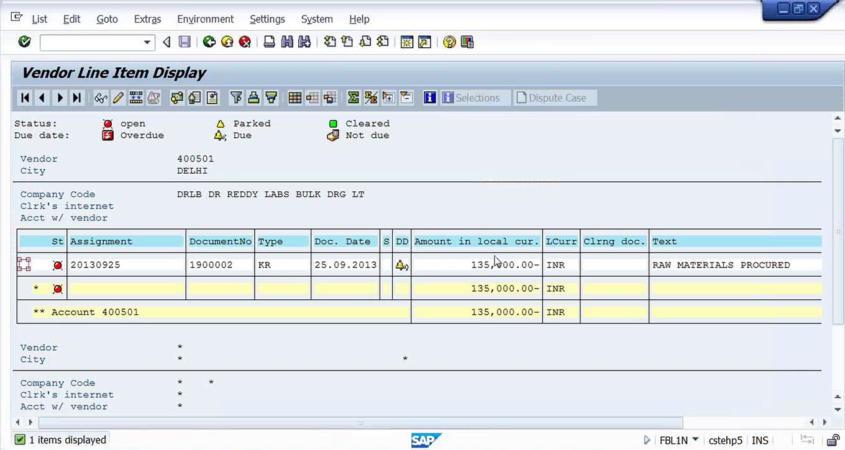Click the Generate Shortcut icon
Viewport: 845px width, 450px height.
pyautogui.click(x=424, y=42)
